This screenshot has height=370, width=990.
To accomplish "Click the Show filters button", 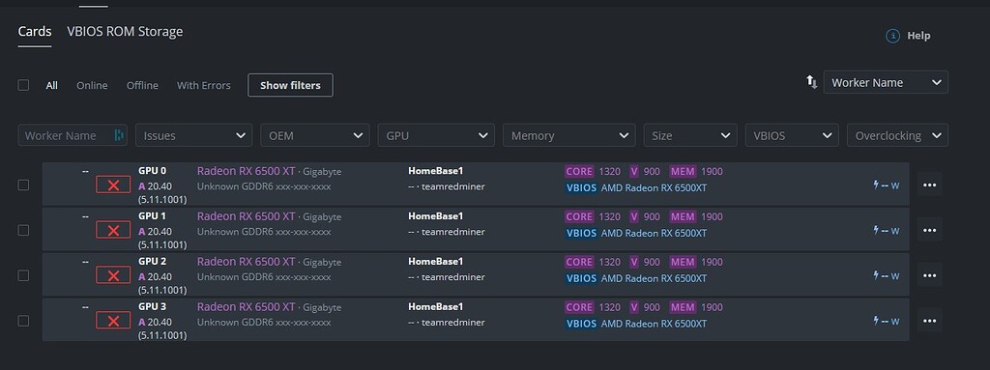I will click(290, 85).
